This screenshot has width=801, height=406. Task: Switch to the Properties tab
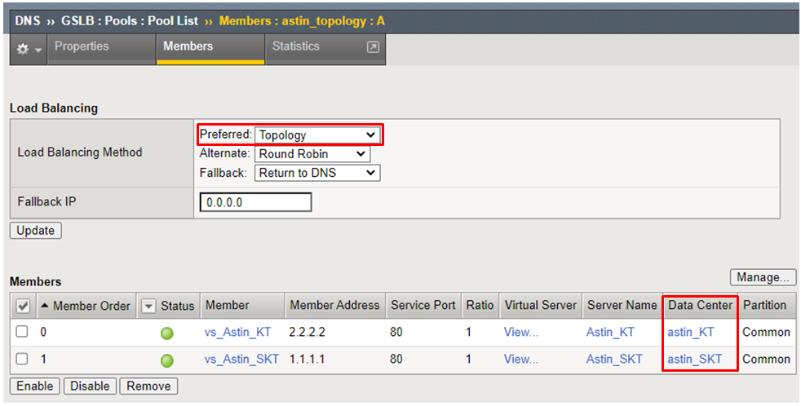point(102,49)
